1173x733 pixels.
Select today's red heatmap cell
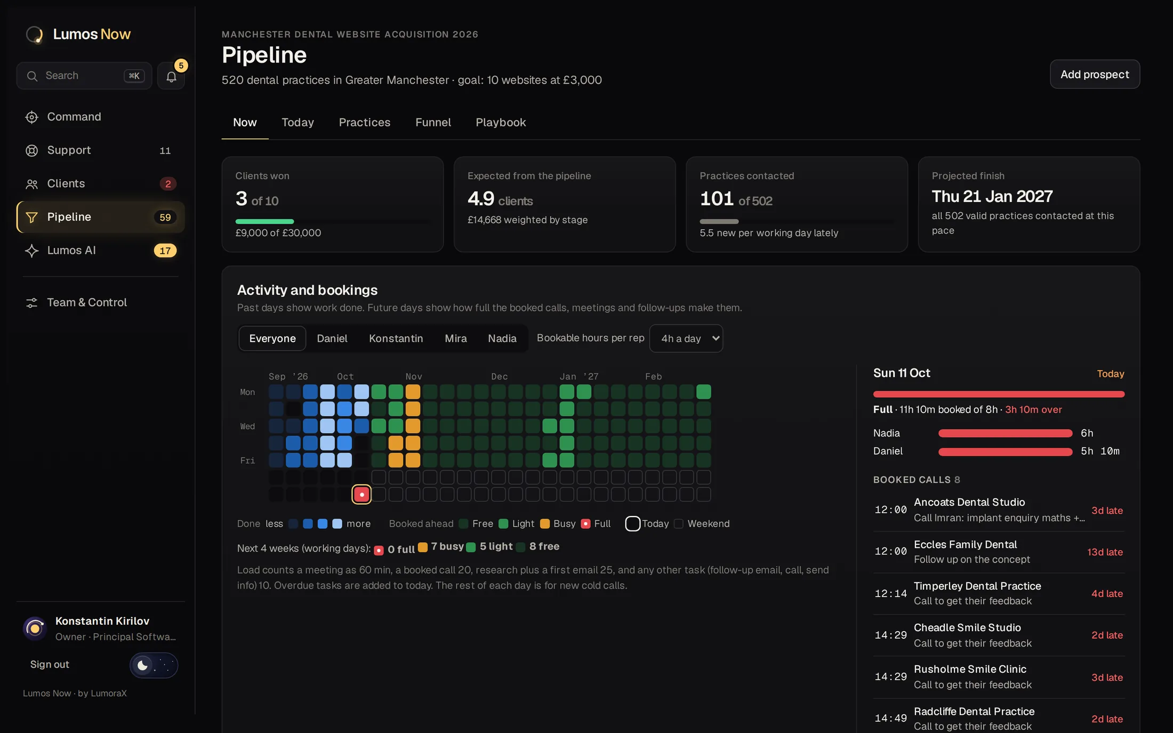click(x=361, y=494)
